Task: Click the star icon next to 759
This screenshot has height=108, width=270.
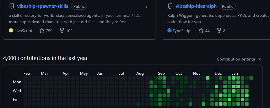Action: click(42, 31)
